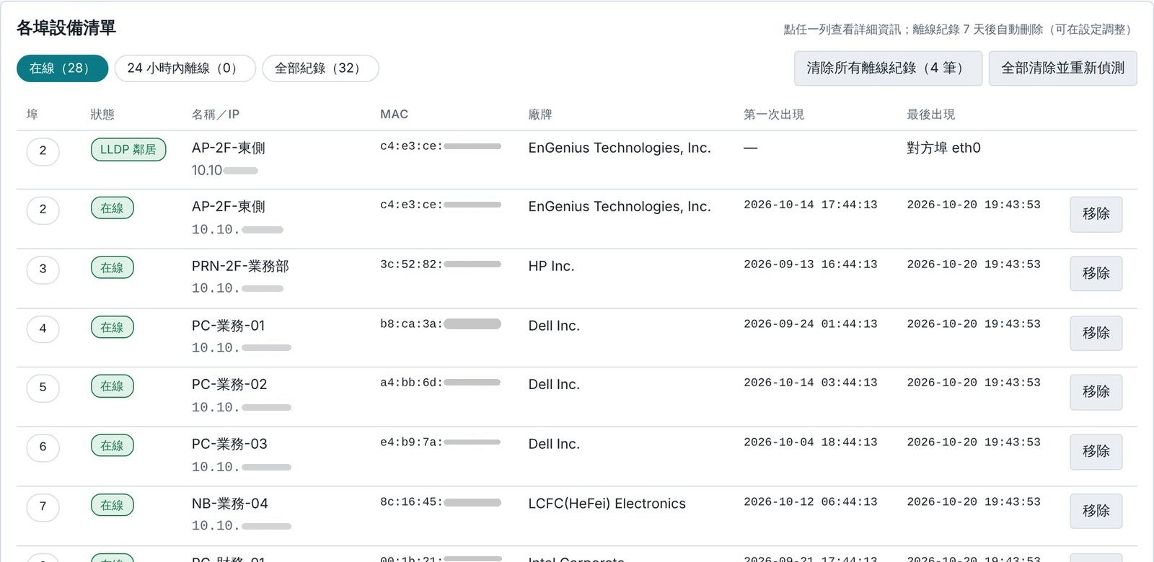Click the 各埠設備清單 heading

tap(66, 28)
